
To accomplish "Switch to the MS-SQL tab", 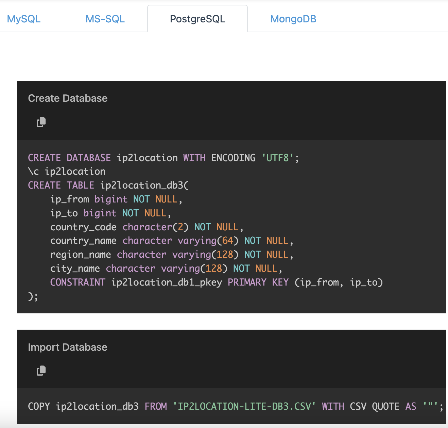I will click(x=105, y=19).
